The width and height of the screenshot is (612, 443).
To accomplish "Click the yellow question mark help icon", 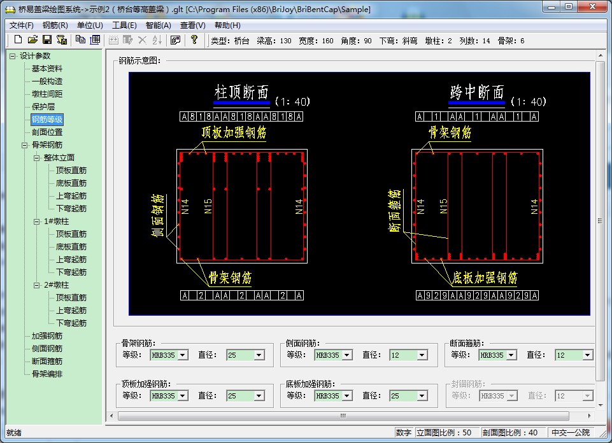I will (x=194, y=40).
